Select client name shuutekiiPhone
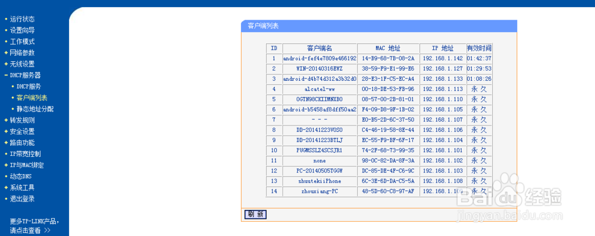 point(320,181)
